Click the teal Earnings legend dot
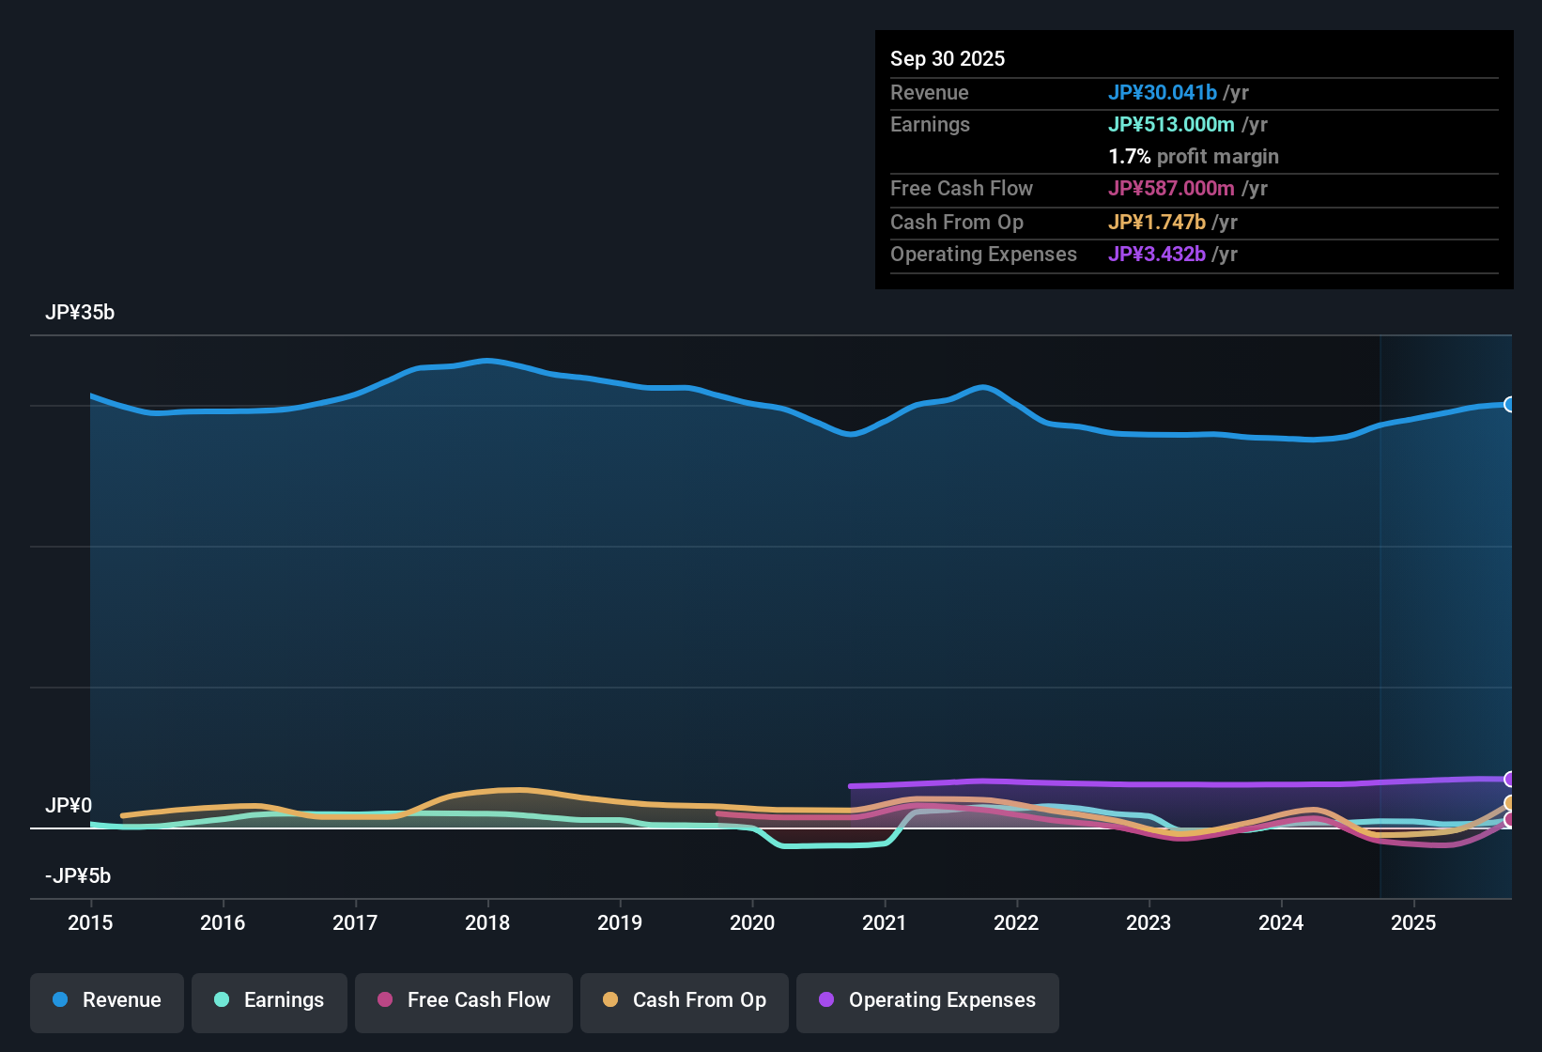 coord(222,1000)
